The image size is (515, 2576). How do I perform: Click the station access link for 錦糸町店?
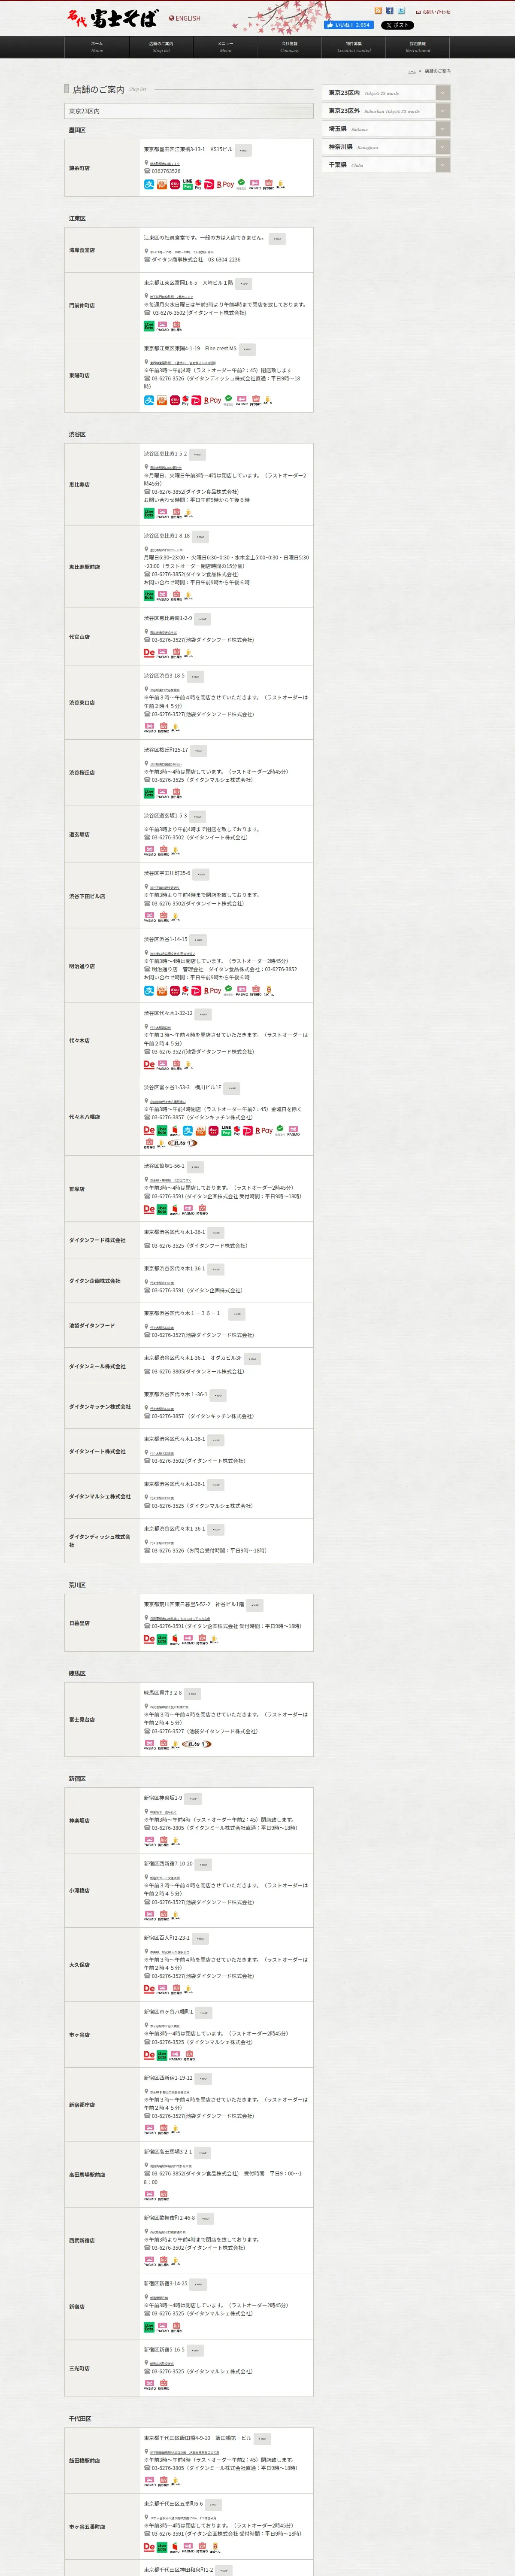[x=165, y=163]
